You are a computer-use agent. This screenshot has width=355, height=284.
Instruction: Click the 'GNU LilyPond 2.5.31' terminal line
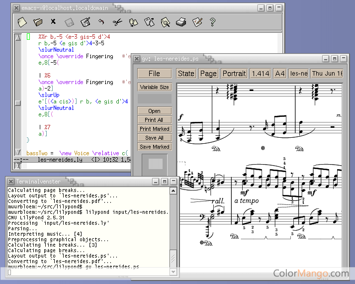[x=36, y=218]
